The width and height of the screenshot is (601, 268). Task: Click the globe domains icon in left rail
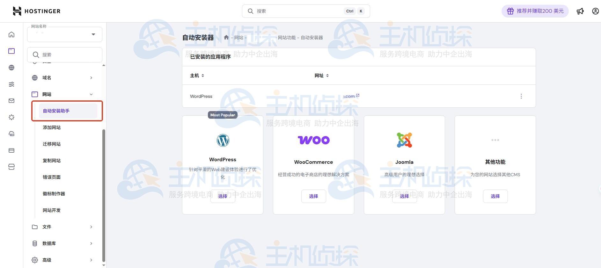11,68
